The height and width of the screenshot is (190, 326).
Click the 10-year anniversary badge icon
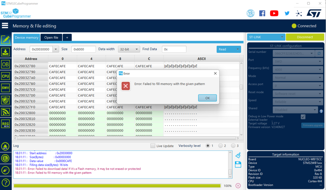(x=251, y=13)
